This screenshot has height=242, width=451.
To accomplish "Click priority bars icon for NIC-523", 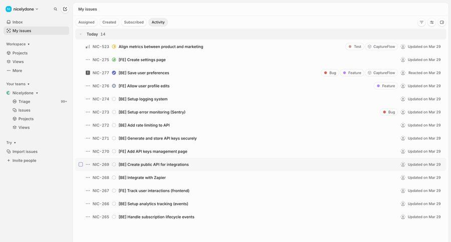I will 88,46.
